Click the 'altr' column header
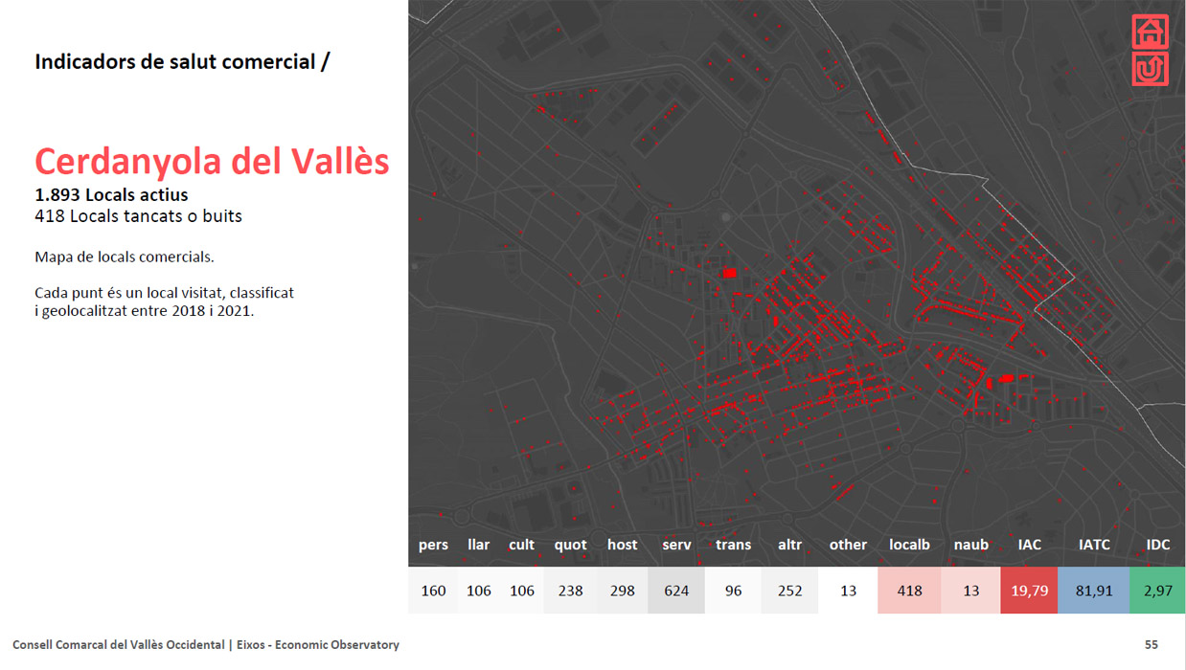The width and height of the screenshot is (1186, 670). [790, 545]
